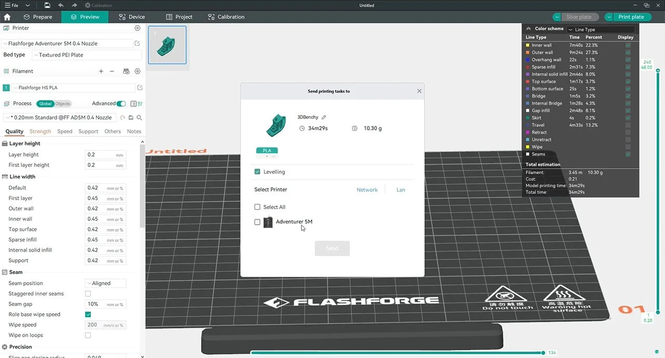Open the Seam position dropdown

(x=105, y=283)
